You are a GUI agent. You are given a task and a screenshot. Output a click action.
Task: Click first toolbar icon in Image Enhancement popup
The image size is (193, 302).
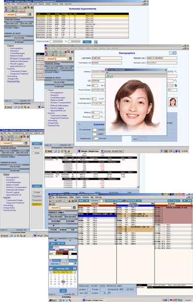(x=108, y=76)
